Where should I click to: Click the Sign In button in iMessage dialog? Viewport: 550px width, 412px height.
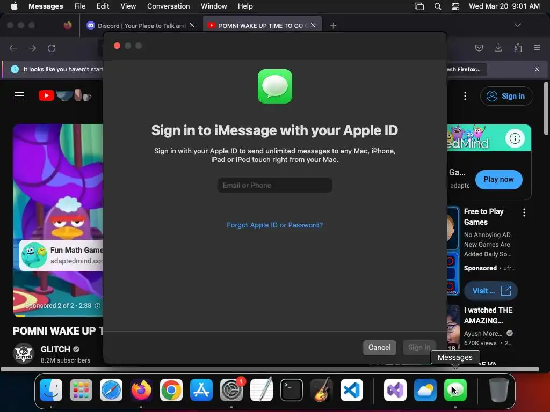pyautogui.click(x=419, y=348)
